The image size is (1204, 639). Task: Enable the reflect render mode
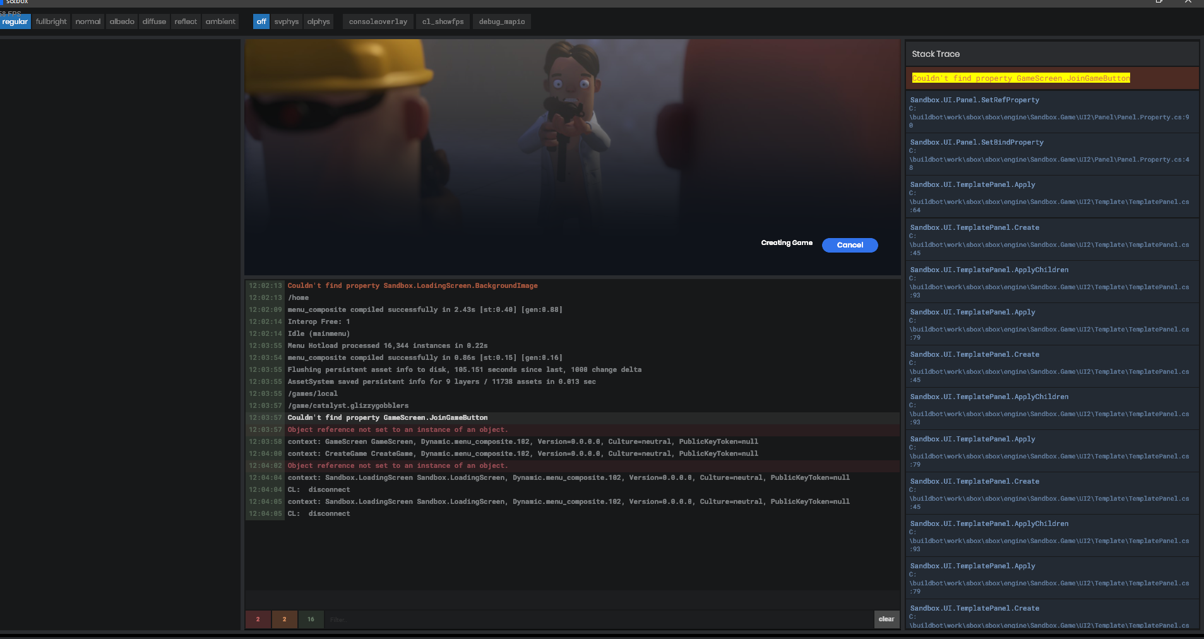tap(186, 21)
